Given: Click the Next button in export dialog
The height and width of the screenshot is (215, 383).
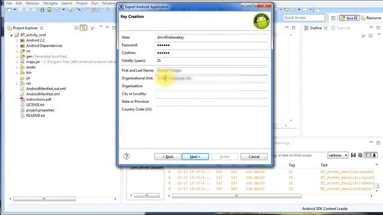Looking at the screenshot, I should [195, 156].
